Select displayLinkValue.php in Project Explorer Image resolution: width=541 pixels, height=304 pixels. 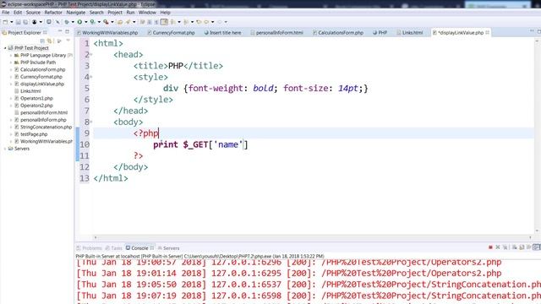click(x=42, y=84)
